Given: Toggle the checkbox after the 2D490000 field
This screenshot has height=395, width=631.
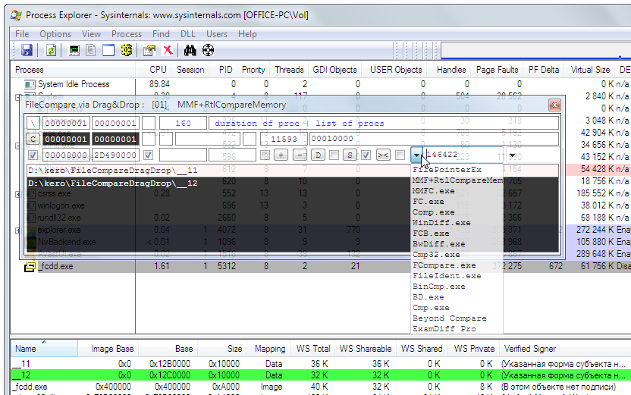Looking at the screenshot, I should pos(149,155).
